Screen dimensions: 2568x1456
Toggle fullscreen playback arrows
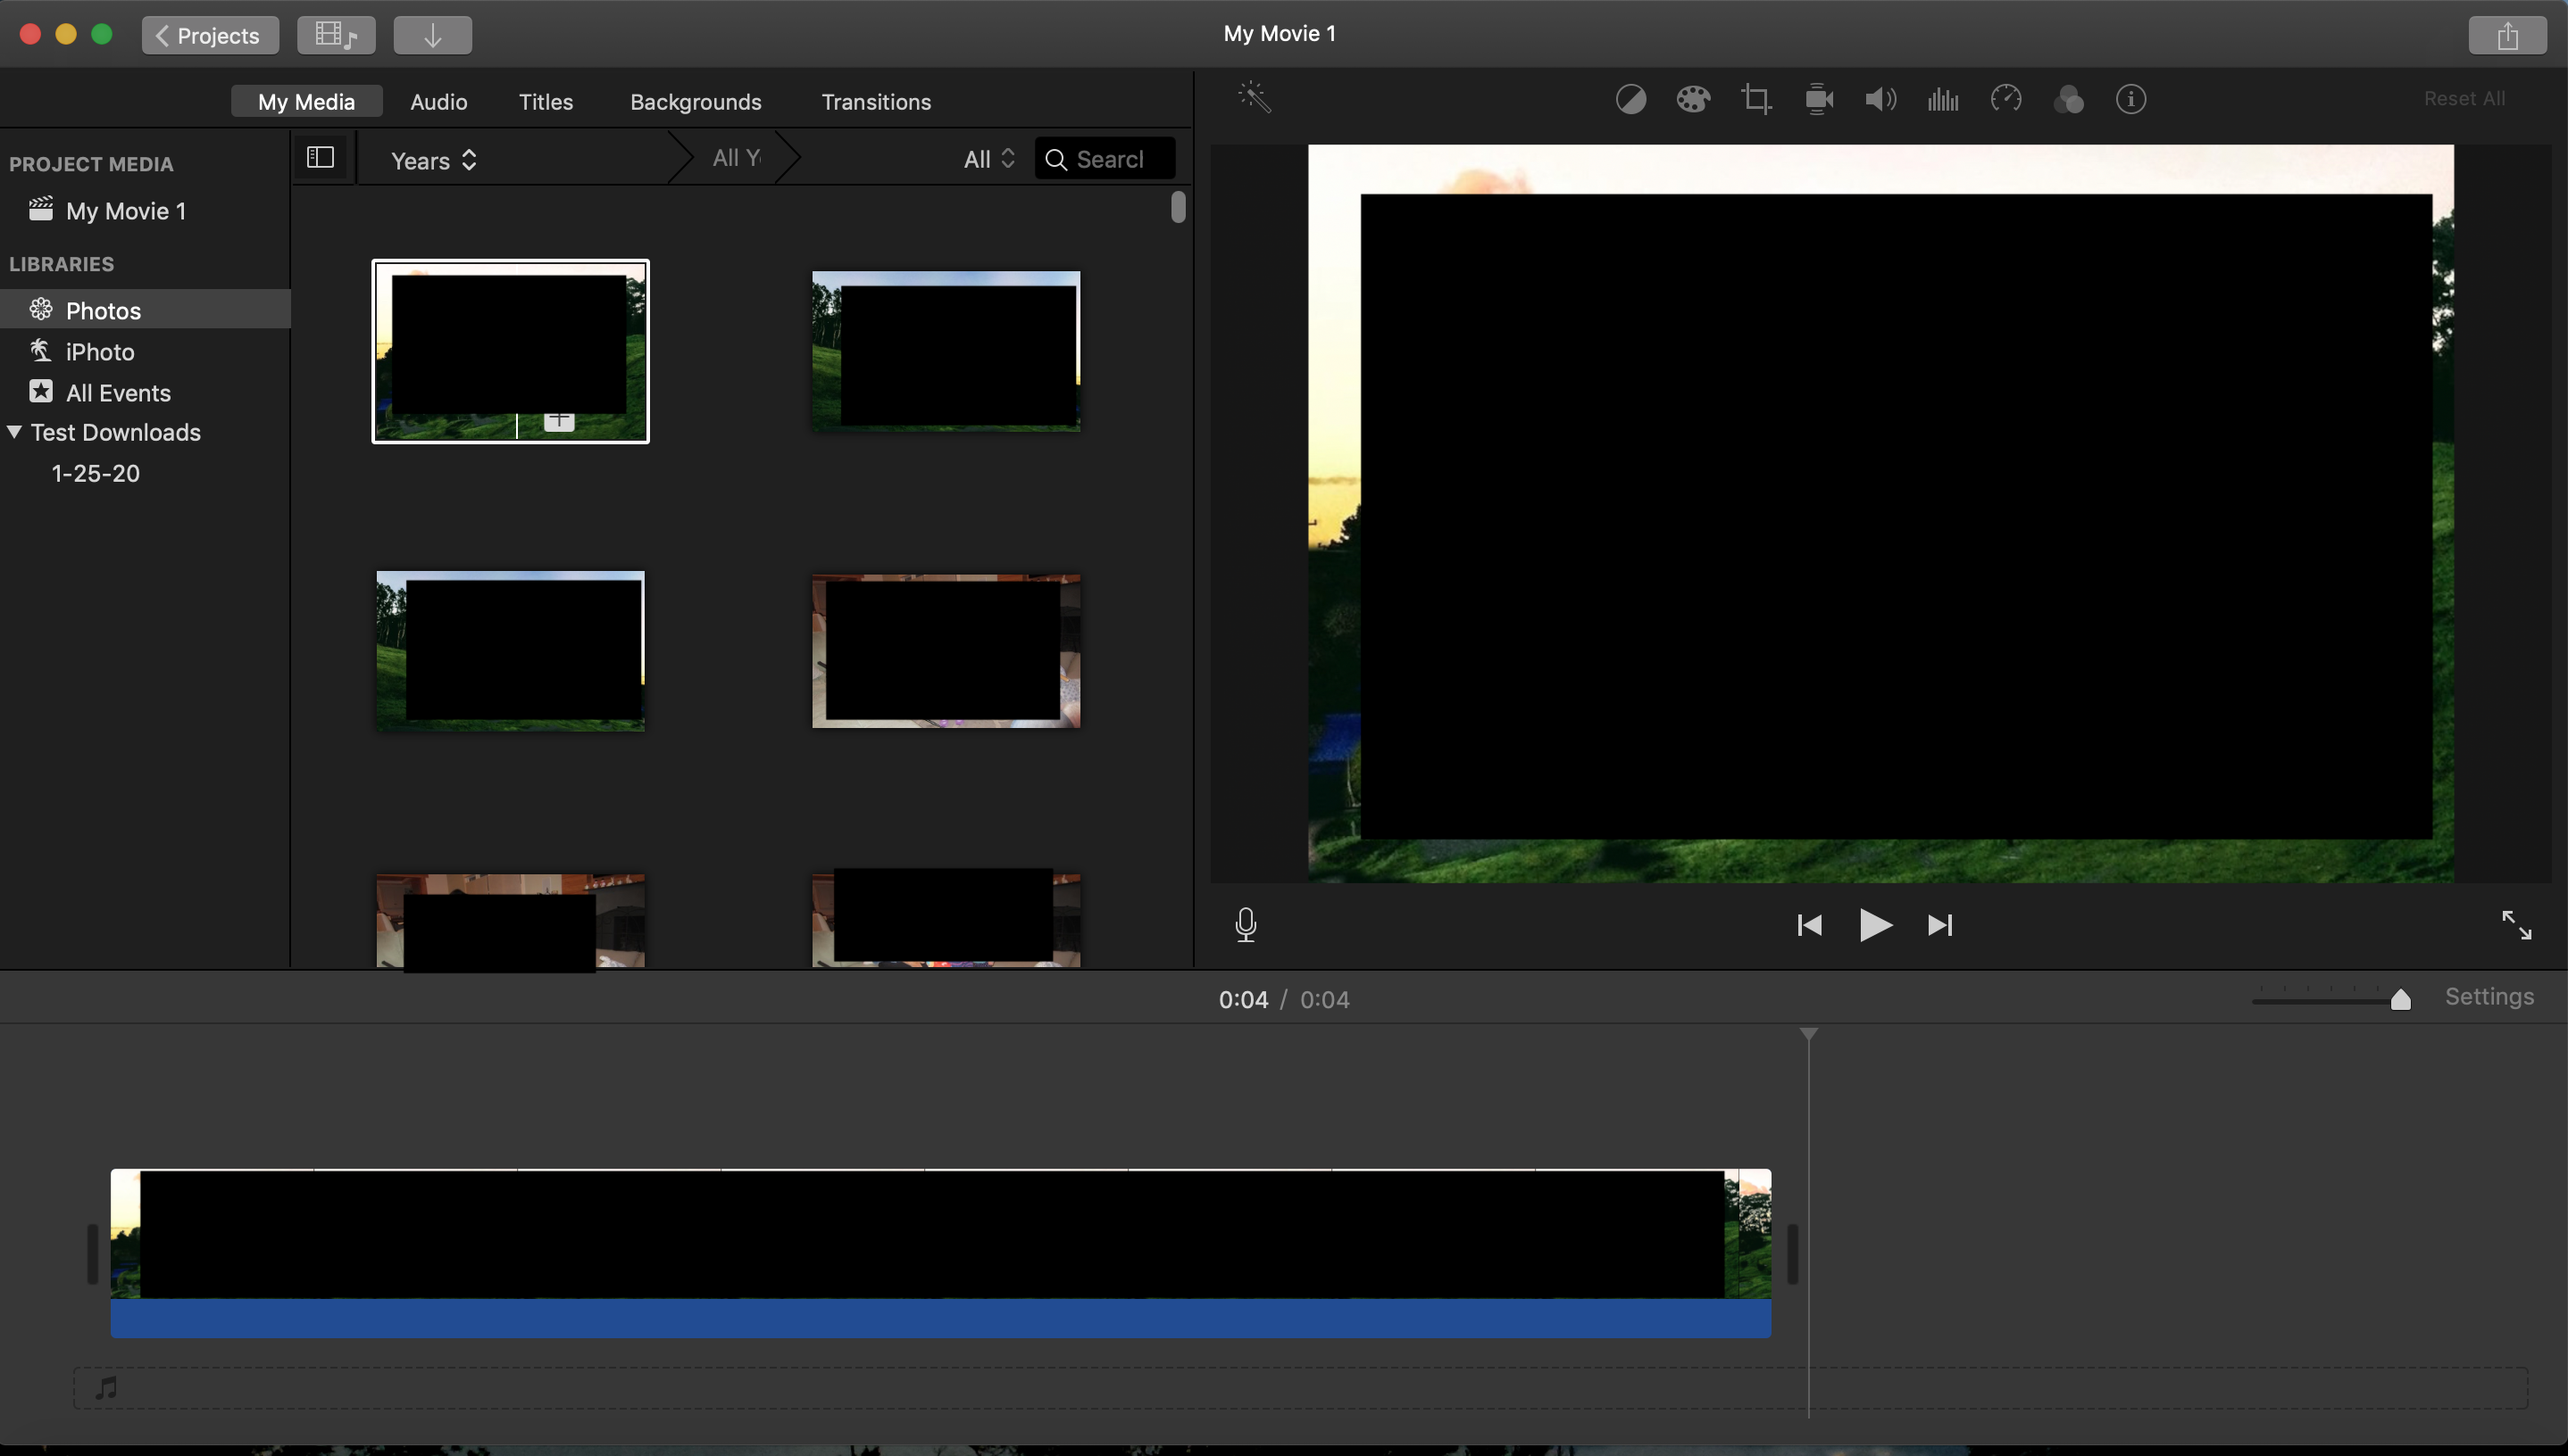pos(2516,925)
